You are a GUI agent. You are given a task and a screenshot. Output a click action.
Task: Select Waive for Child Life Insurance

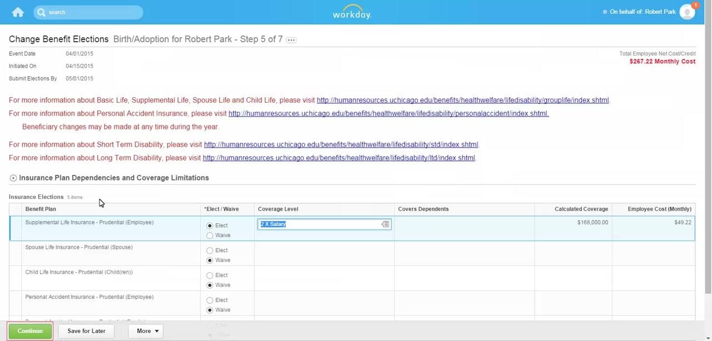coord(210,285)
